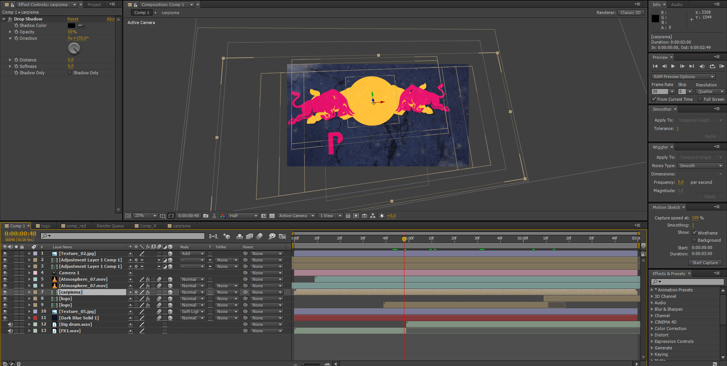Uncheck From Current Time checkbox

[x=654, y=99]
